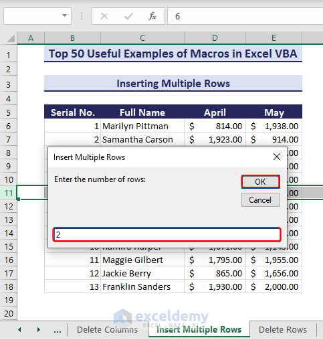Select serial number 1 cell
Image resolution: width=323 pixels, height=340 pixels.
point(72,126)
